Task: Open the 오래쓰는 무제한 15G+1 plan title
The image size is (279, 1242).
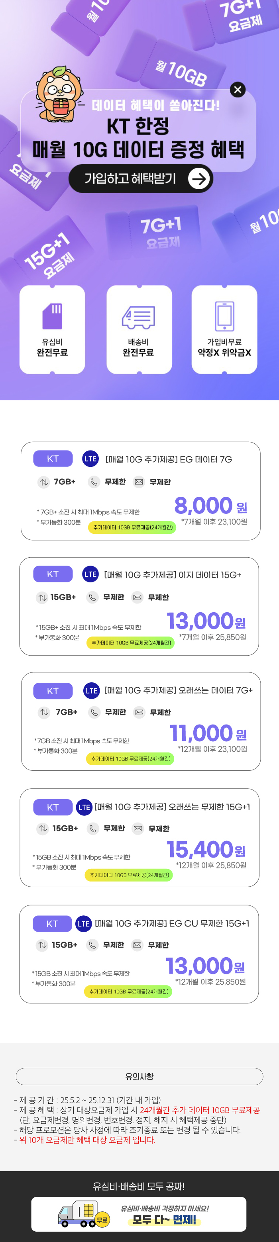Action: tap(172, 807)
